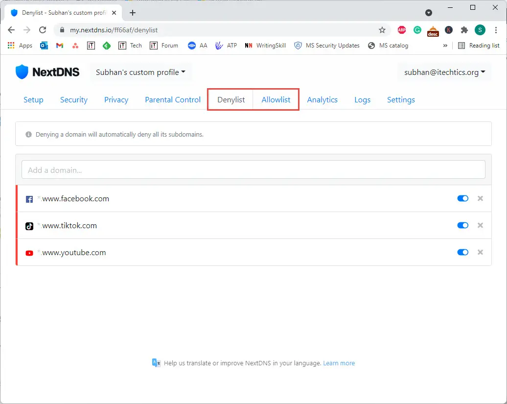The width and height of the screenshot is (507, 404).
Task: Open the Gmail bookmark
Action: tap(60, 46)
